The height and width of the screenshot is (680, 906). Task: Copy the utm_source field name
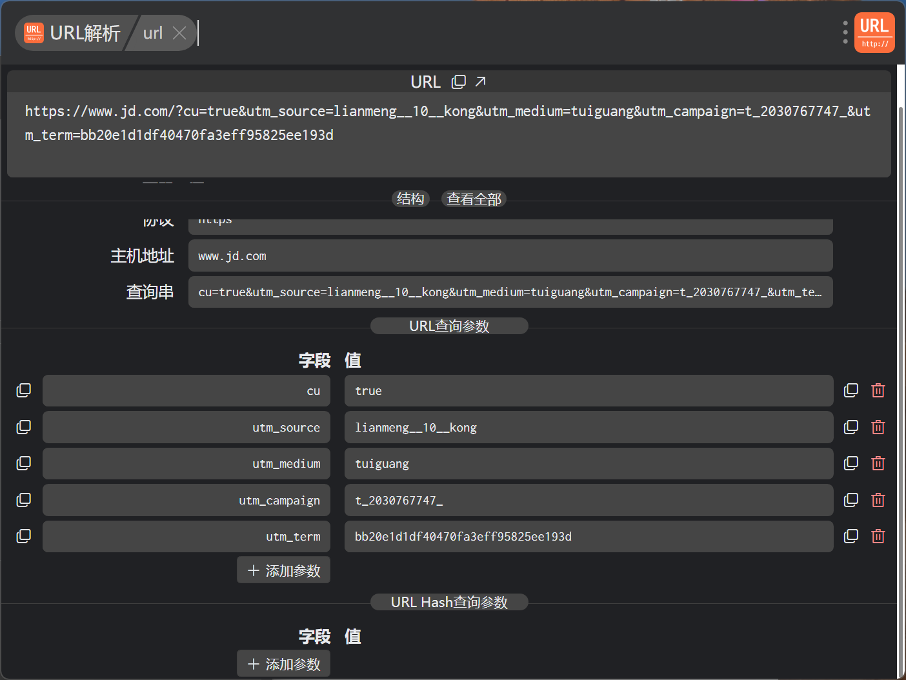coord(24,427)
